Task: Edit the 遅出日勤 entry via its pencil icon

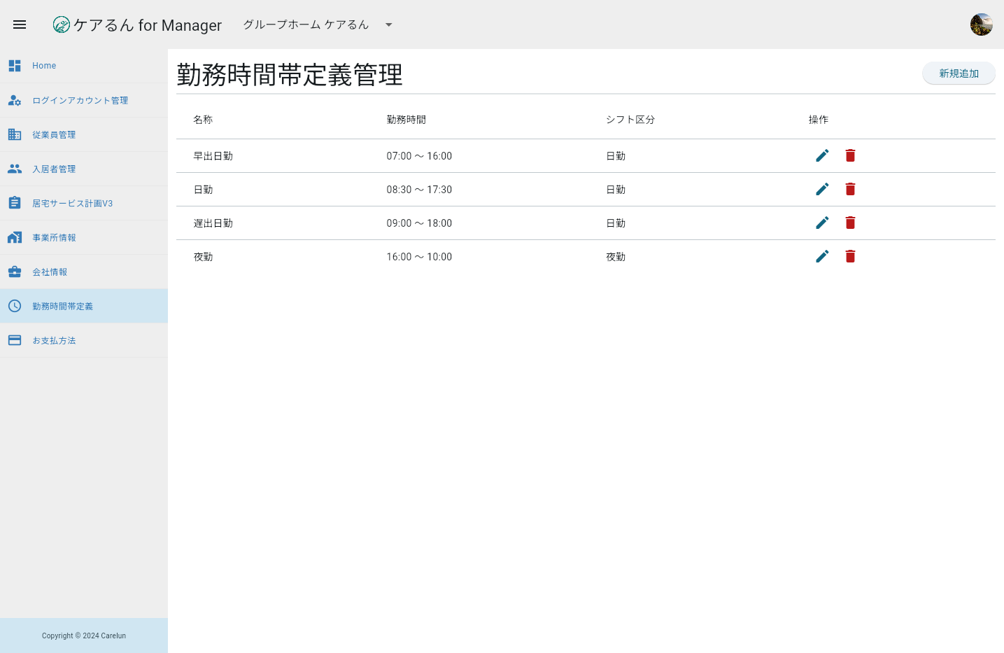Action: (822, 223)
